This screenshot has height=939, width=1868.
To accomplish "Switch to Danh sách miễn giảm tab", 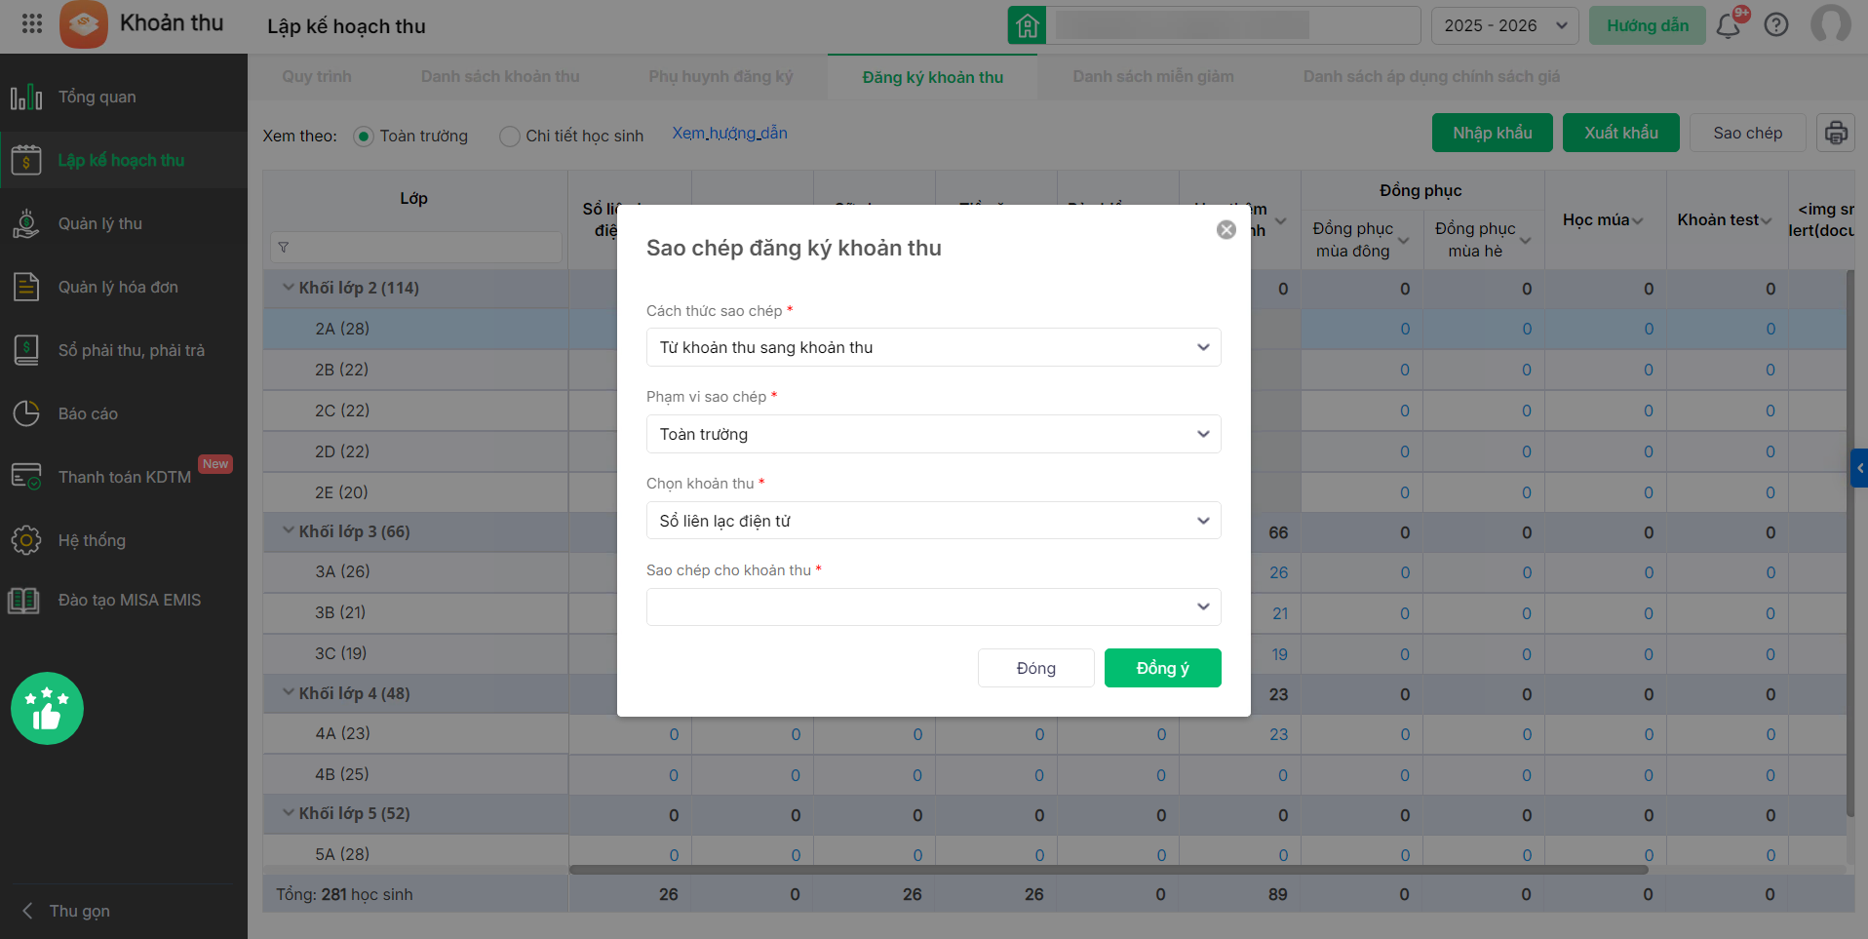I will click(x=1153, y=76).
